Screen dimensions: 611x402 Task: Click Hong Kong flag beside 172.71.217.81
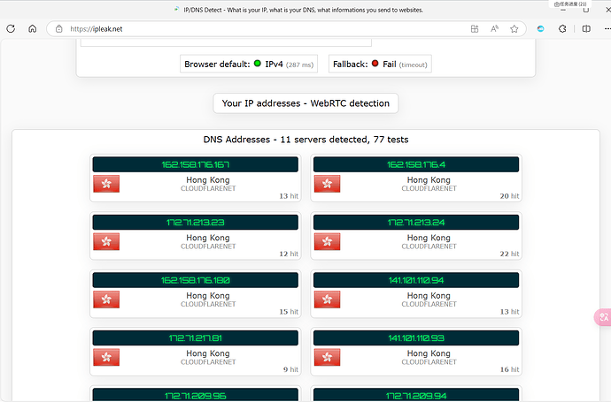coord(106,357)
